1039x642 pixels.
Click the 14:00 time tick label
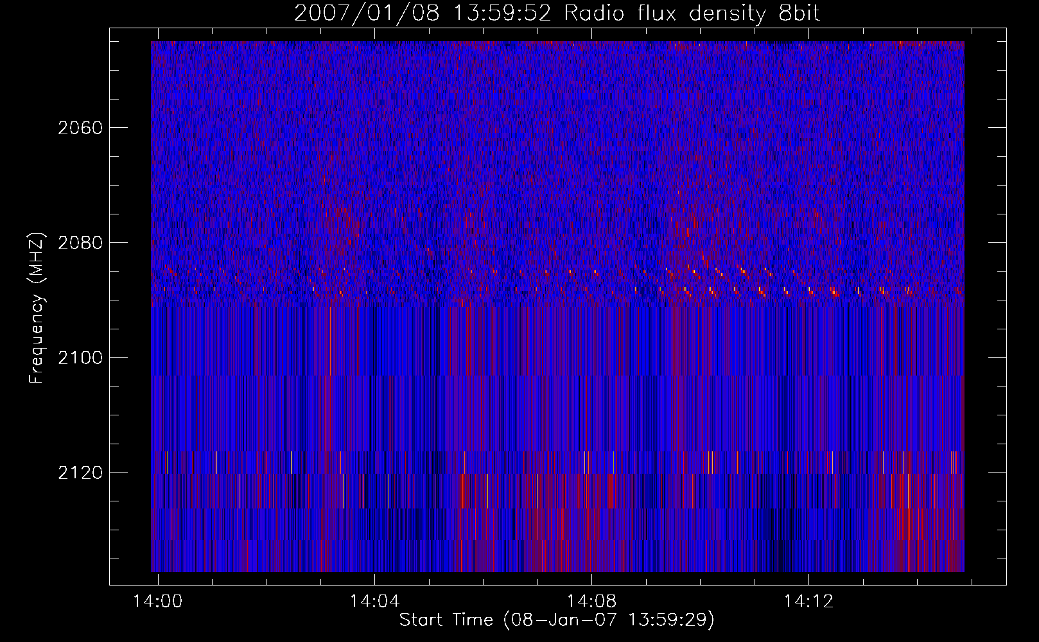(x=157, y=601)
